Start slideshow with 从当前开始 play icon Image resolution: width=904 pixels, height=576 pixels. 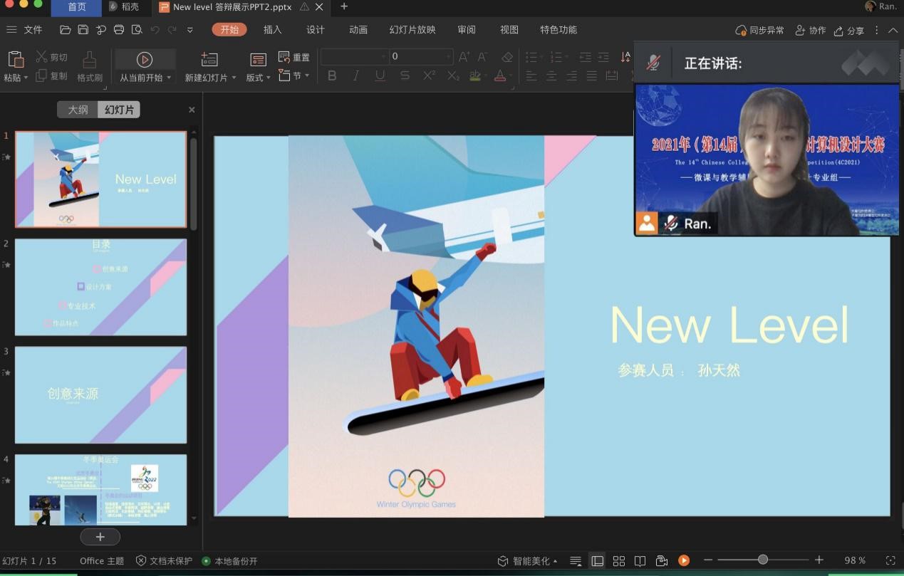[x=145, y=60]
